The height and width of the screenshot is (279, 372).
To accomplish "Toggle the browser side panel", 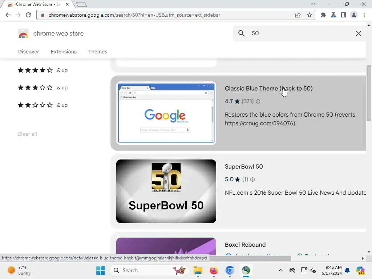I will pyautogui.click(x=343, y=15).
